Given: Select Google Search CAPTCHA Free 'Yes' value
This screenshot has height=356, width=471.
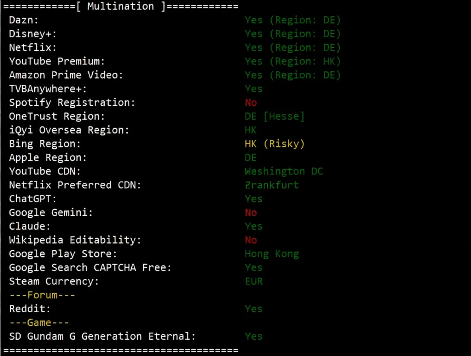Looking at the screenshot, I should (x=253, y=268).
